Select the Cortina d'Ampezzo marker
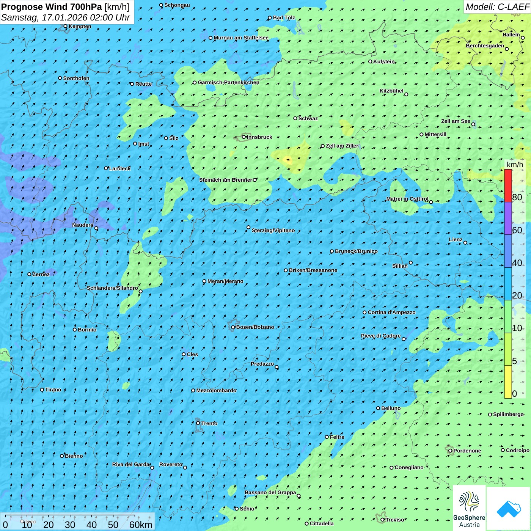 tap(364, 313)
